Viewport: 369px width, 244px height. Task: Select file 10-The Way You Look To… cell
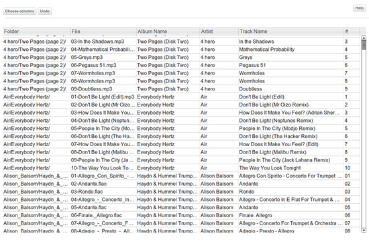[x=103, y=168]
